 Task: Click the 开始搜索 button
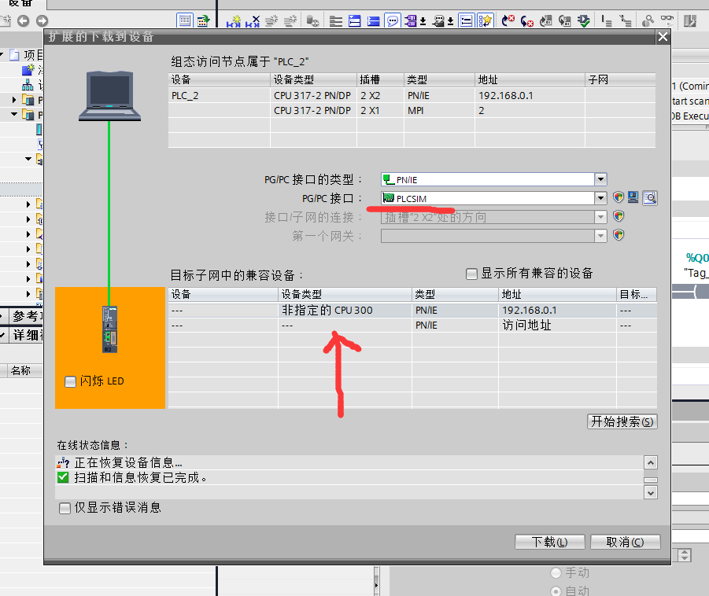click(622, 421)
